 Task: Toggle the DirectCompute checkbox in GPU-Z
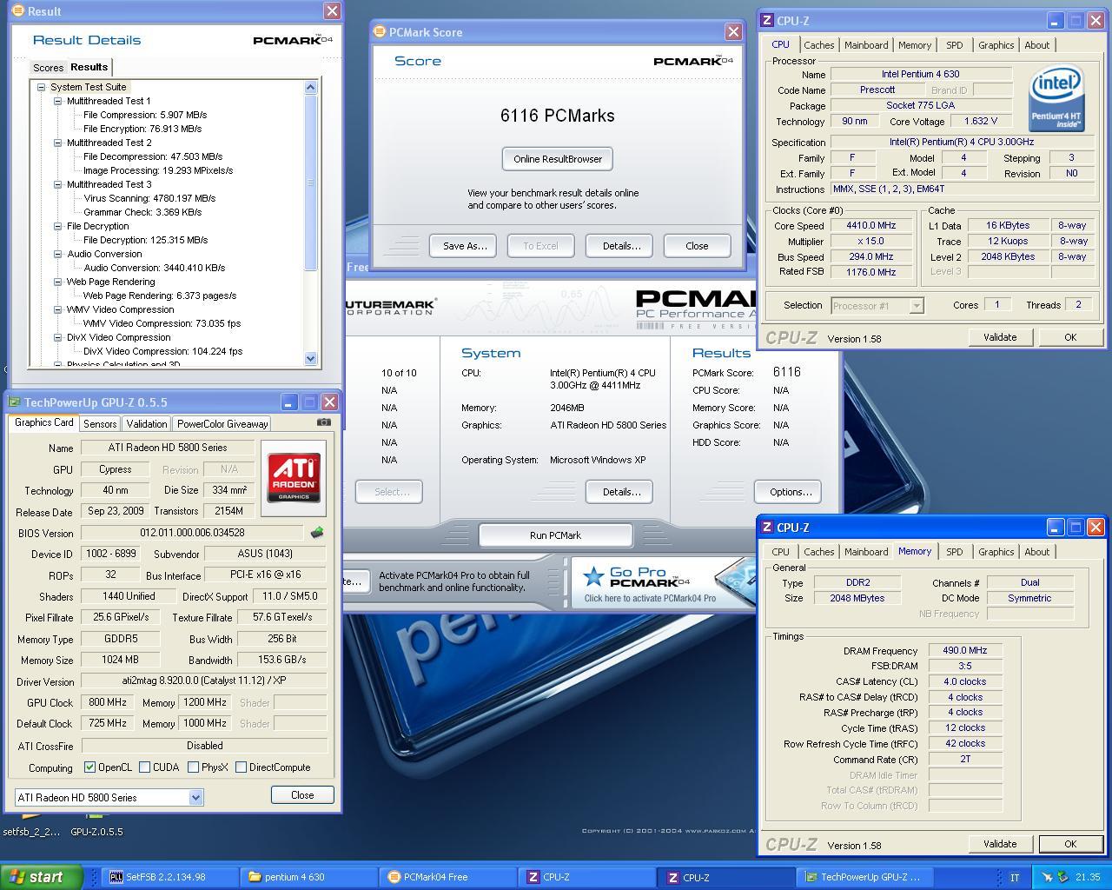coord(241,767)
